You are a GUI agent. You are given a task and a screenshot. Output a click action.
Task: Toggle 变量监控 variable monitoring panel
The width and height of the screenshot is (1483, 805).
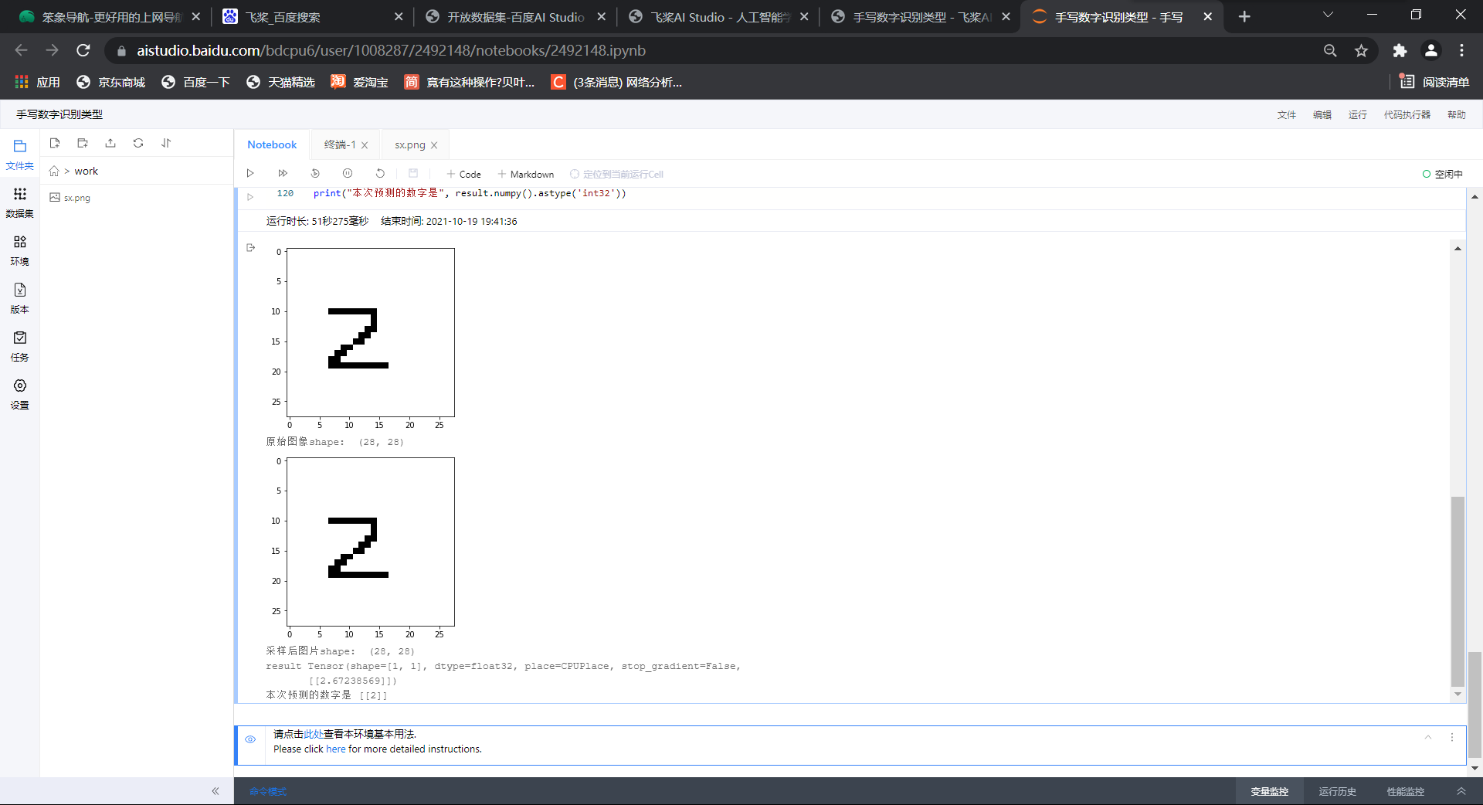(x=1269, y=791)
